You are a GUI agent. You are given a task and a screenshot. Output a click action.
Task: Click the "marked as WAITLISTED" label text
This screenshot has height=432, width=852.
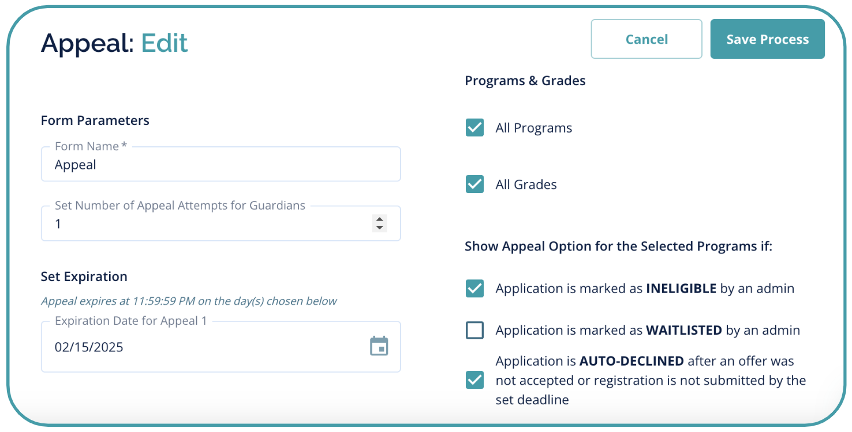(x=647, y=331)
